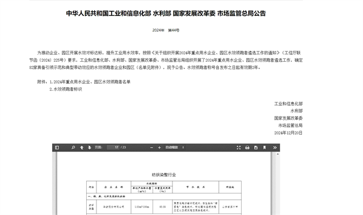363x215 pixels.
Task: Go to previous page with up arrow
Action: point(82,148)
